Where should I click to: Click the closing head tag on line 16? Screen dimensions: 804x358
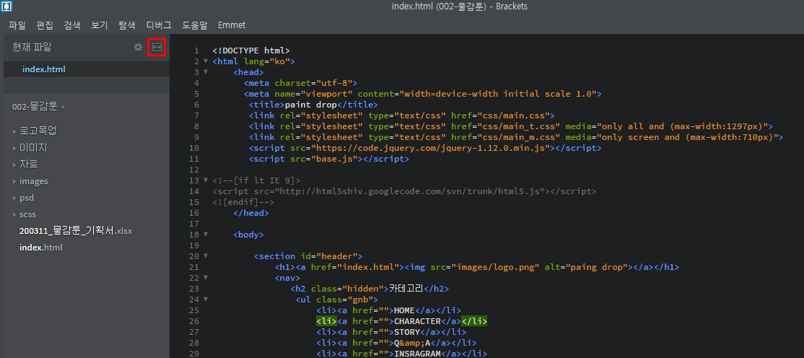tap(251, 213)
